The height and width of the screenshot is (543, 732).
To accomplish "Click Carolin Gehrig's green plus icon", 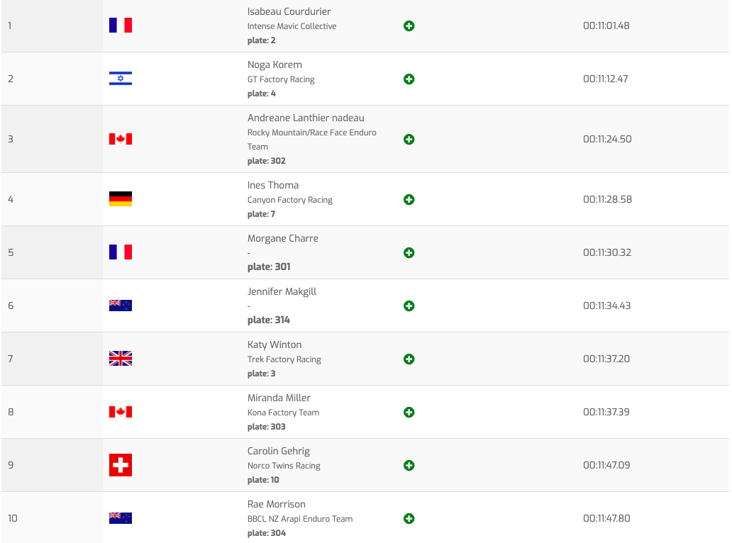I will tap(409, 466).
